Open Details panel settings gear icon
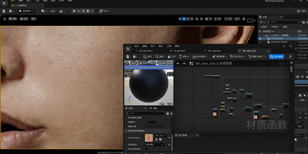 click(x=171, y=113)
